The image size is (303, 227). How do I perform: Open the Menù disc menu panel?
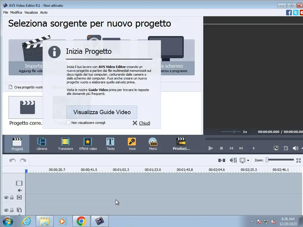click(x=153, y=144)
